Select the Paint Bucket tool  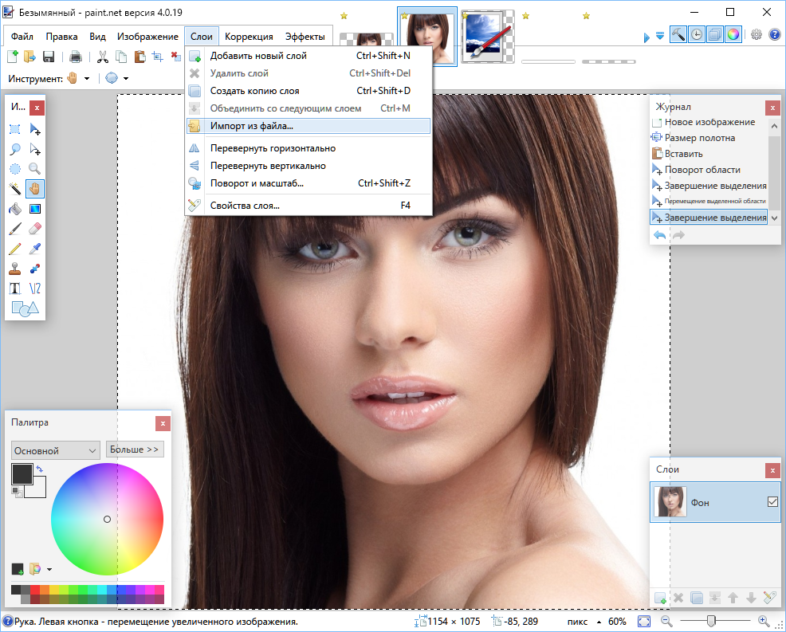point(14,209)
